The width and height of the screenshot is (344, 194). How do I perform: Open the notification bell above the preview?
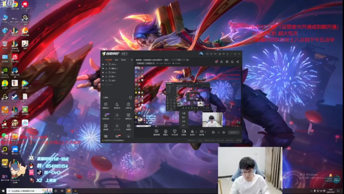(232, 62)
